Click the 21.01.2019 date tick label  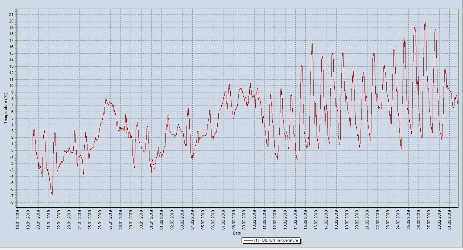coord(48,220)
